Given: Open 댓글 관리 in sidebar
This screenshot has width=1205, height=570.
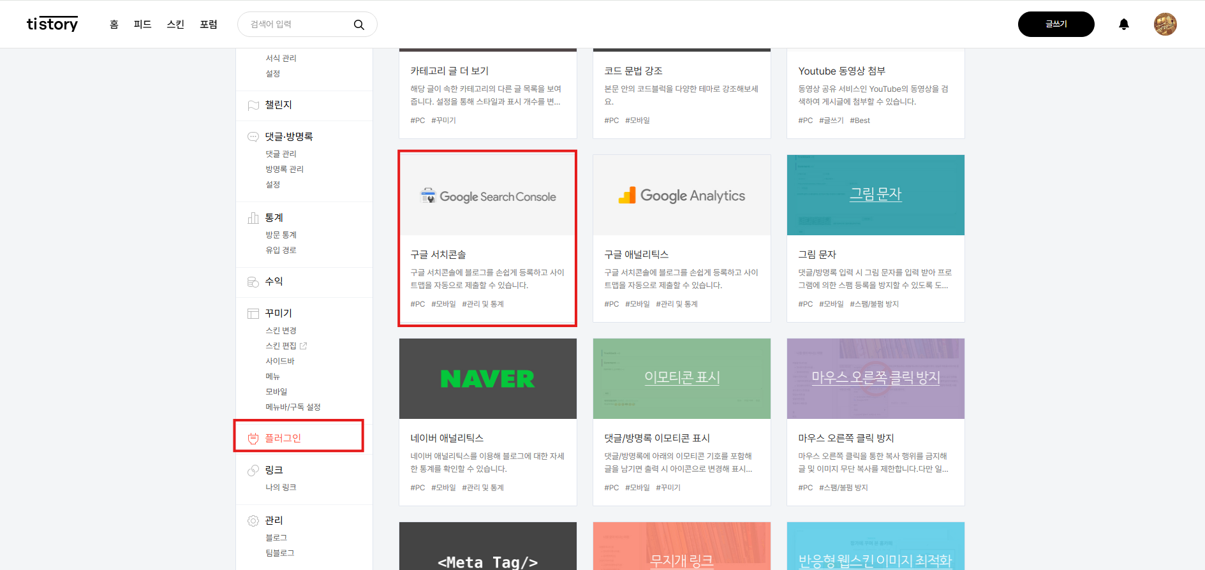Looking at the screenshot, I should [x=281, y=154].
